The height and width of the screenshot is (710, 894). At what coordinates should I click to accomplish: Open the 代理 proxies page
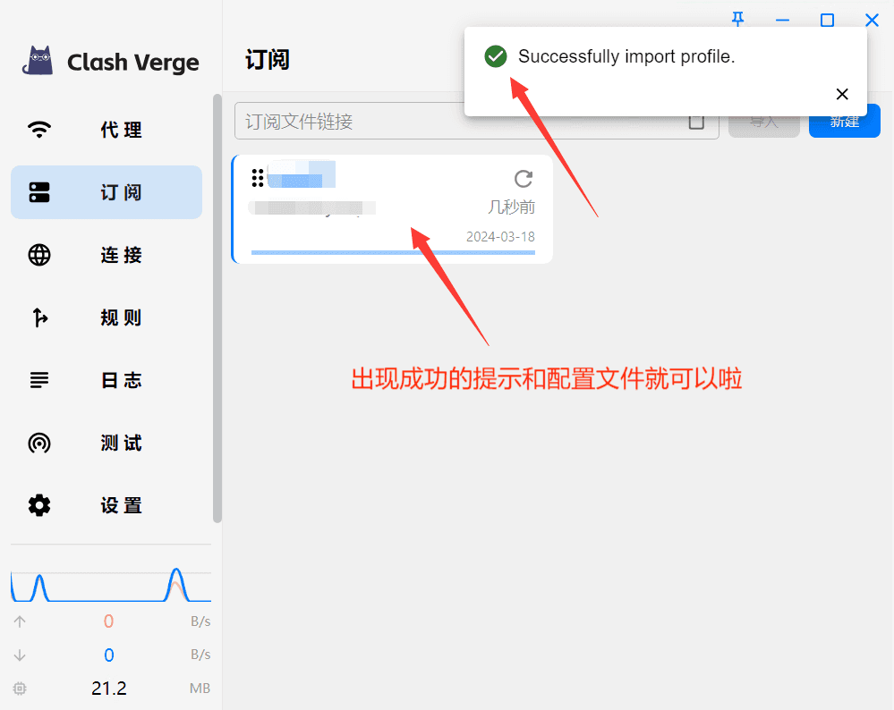tap(106, 130)
